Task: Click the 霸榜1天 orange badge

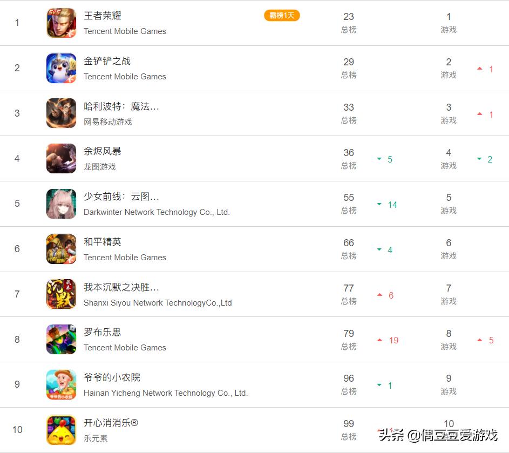Action: pyautogui.click(x=282, y=15)
